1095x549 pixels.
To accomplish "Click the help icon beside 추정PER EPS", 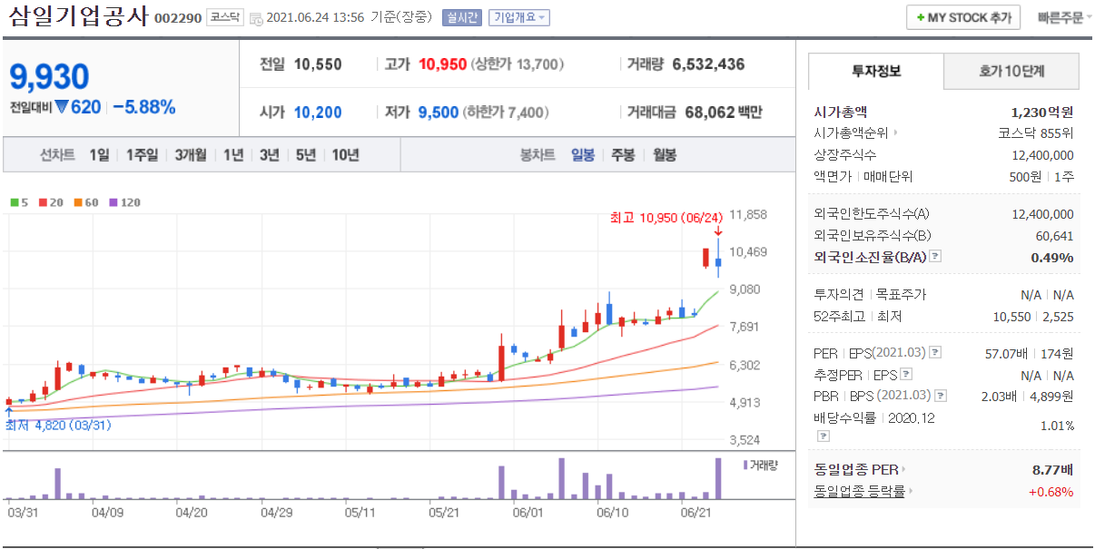I will [x=906, y=375].
